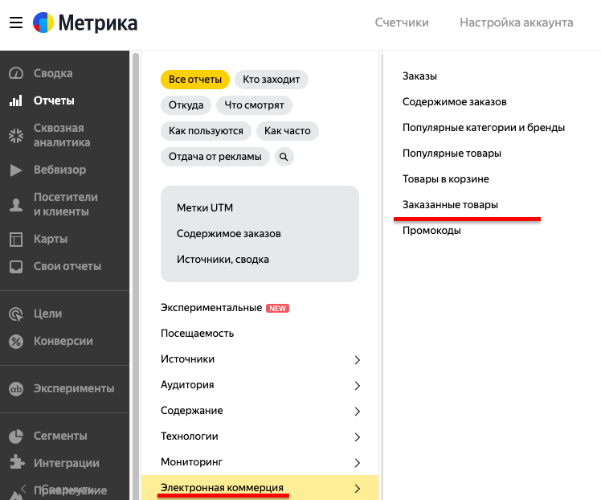Screen dimensions: 601x500
Task: Select the Отдача от рекламы filter chip
Action: [x=215, y=157]
